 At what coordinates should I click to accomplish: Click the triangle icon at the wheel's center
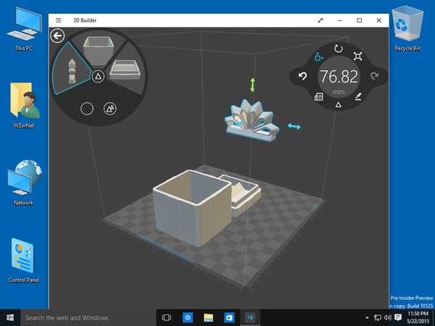coord(98,76)
